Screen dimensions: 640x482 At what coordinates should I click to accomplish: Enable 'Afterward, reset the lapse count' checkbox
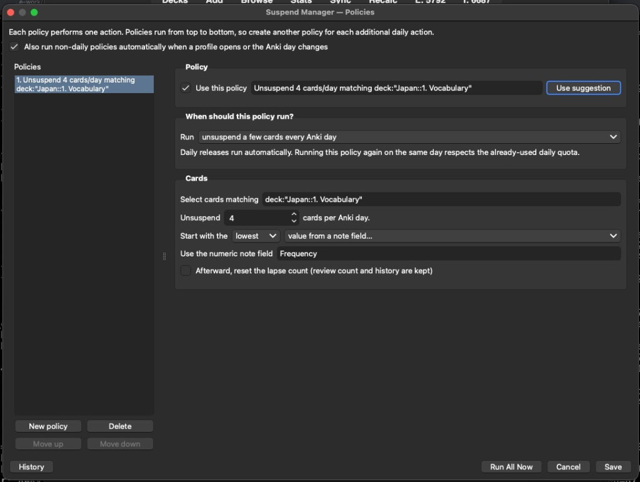click(186, 271)
